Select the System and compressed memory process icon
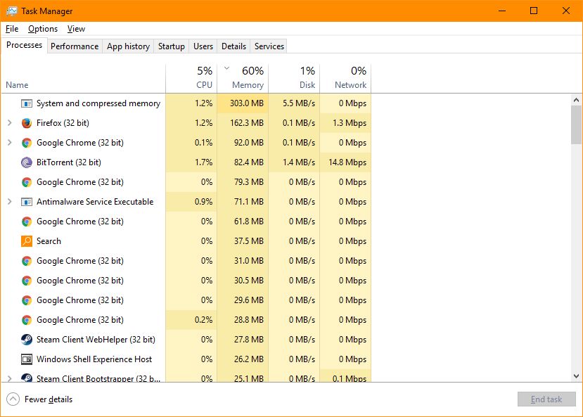583x417 pixels. click(27, 103)
